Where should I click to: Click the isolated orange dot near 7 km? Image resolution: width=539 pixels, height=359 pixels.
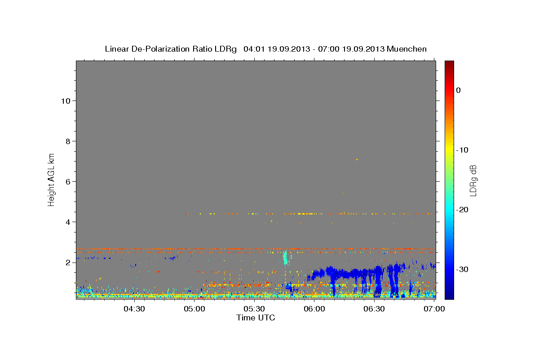[357, 159]
